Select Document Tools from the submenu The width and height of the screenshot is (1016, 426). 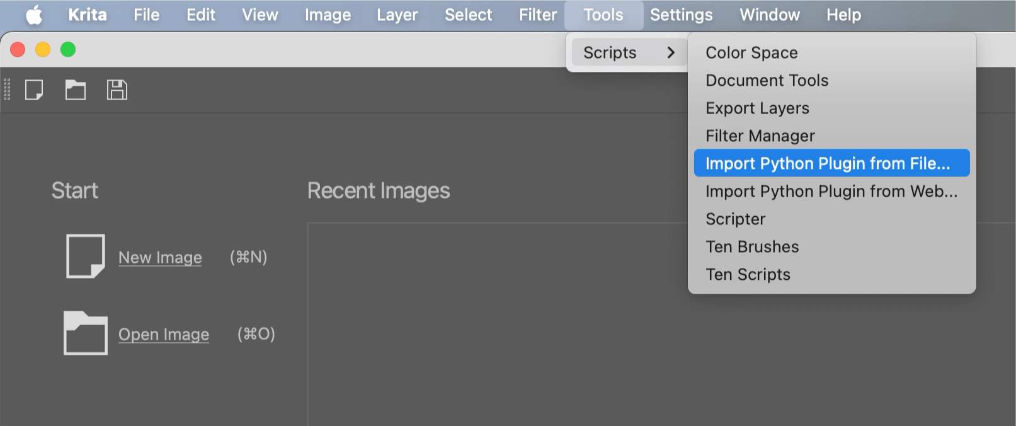pos(767,80)
